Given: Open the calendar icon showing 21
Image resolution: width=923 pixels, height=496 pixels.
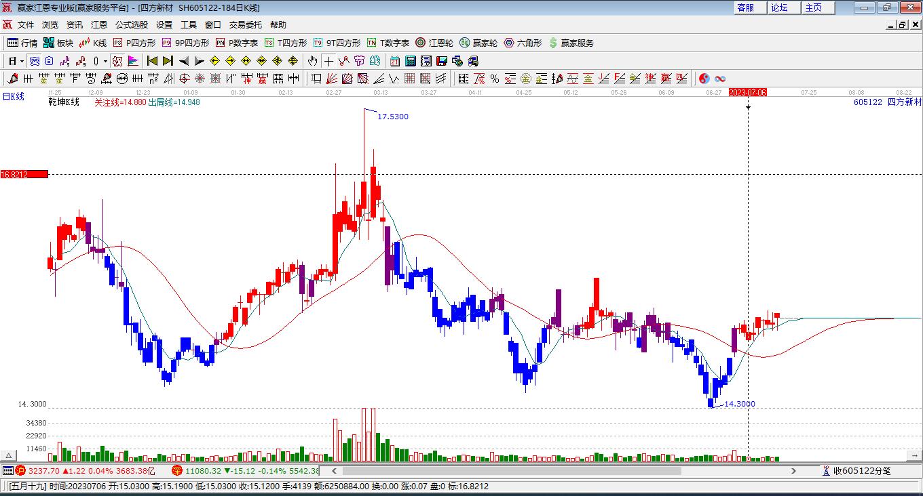Looking at the screenshot, I should click(394, 61).
